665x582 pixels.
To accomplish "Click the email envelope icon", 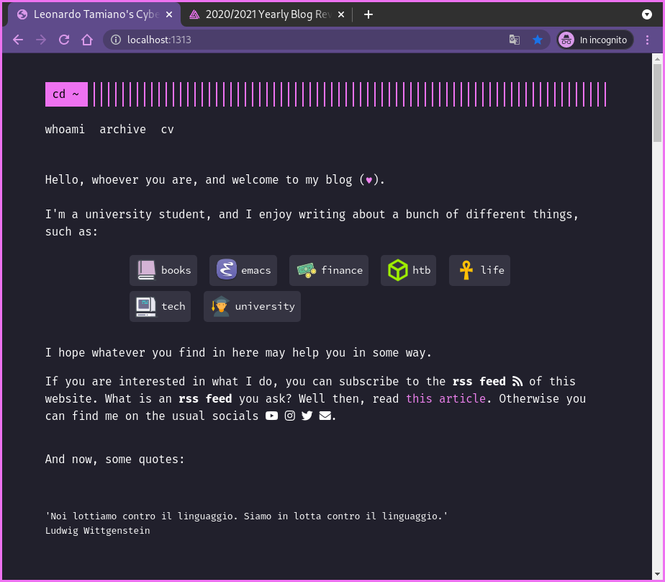I will (325, 416).
